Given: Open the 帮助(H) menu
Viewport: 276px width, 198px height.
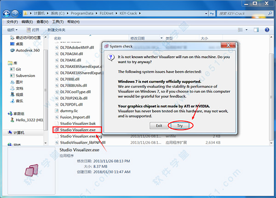Looking at the screenshot, I should pos(74,22).
